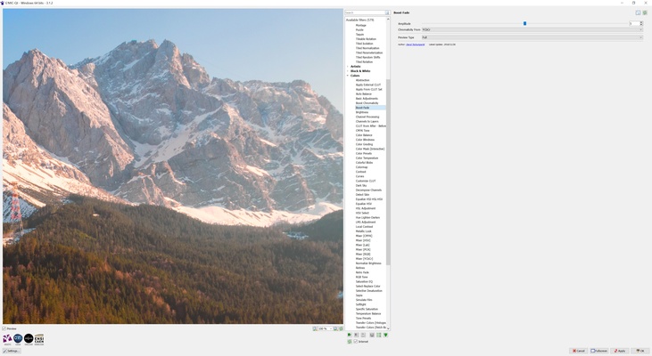Click the OK button
This screenshot has width=652, height=356.
(640, 351)
